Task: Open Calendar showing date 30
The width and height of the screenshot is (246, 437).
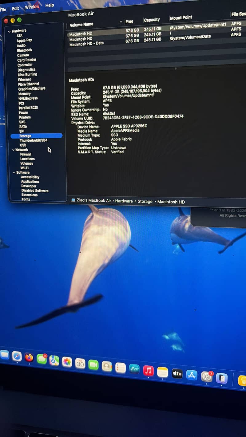Action: pos(80,363)
